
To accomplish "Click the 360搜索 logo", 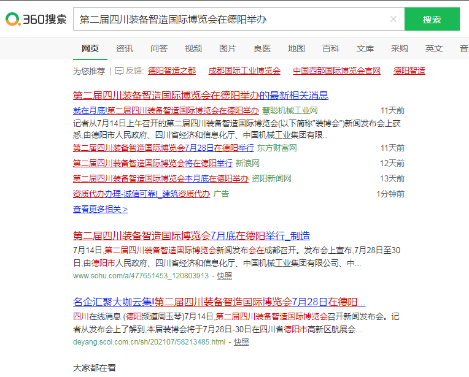I will click(x=36, y=20).
